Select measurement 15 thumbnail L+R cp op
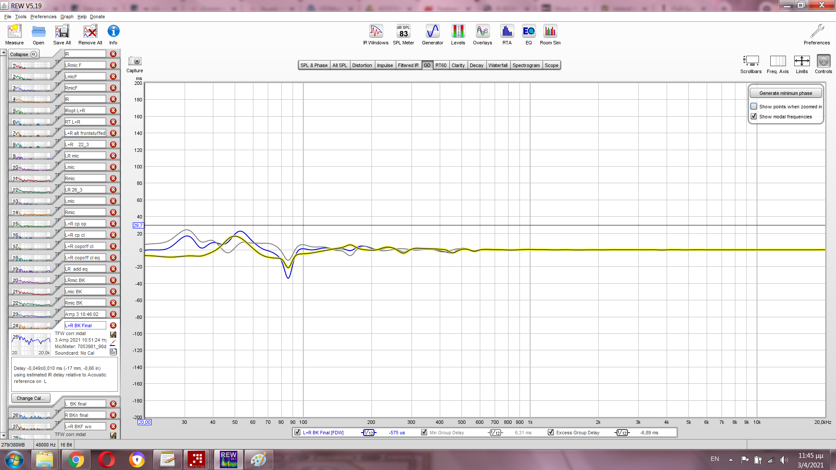 pos(31,224)
